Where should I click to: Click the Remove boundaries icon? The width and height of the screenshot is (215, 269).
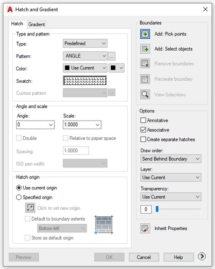click(145, 63)
